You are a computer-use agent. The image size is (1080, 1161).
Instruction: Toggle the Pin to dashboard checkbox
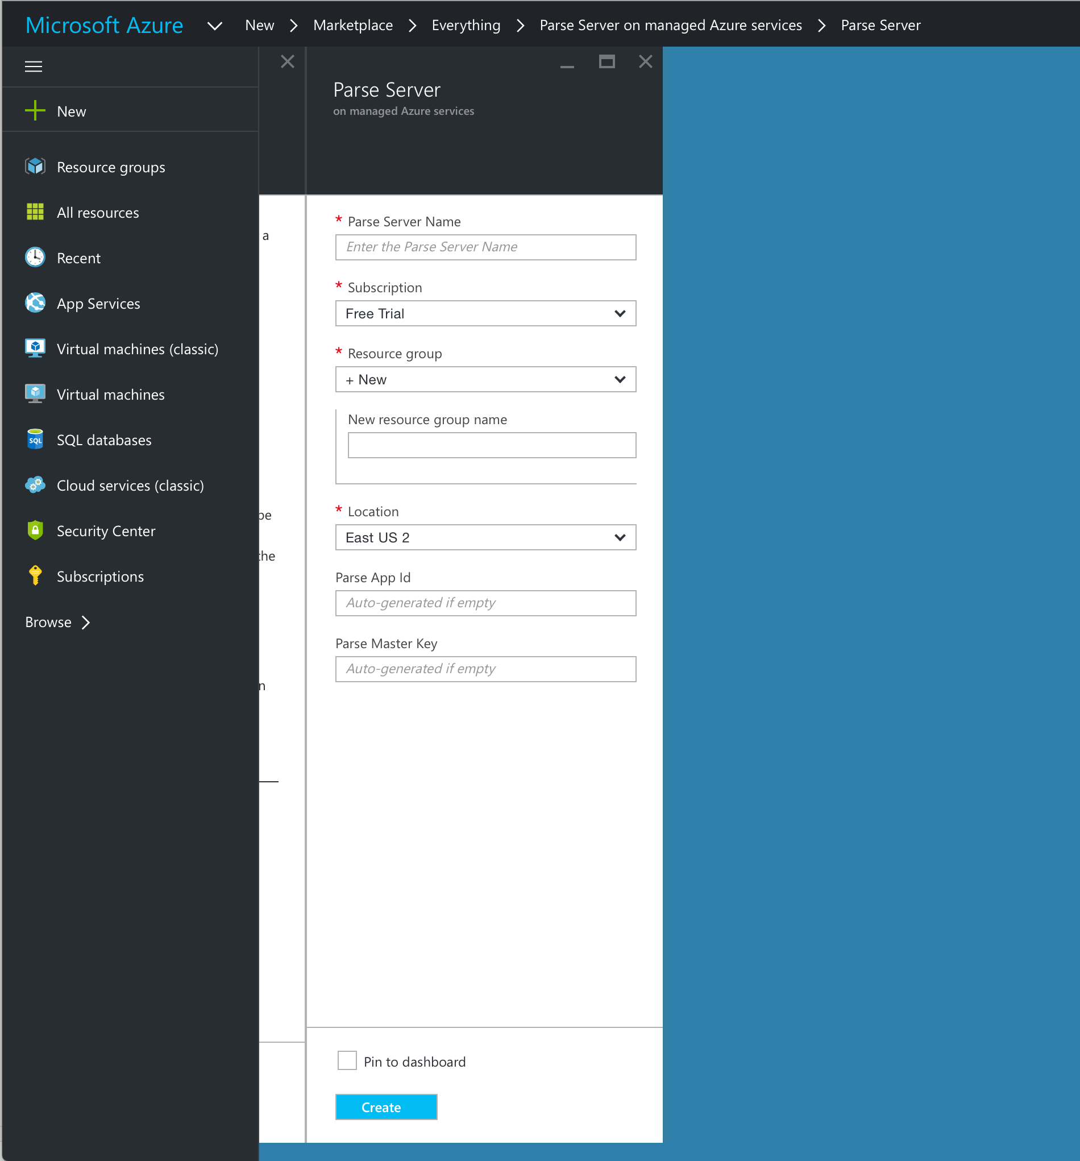[347, 1060]
